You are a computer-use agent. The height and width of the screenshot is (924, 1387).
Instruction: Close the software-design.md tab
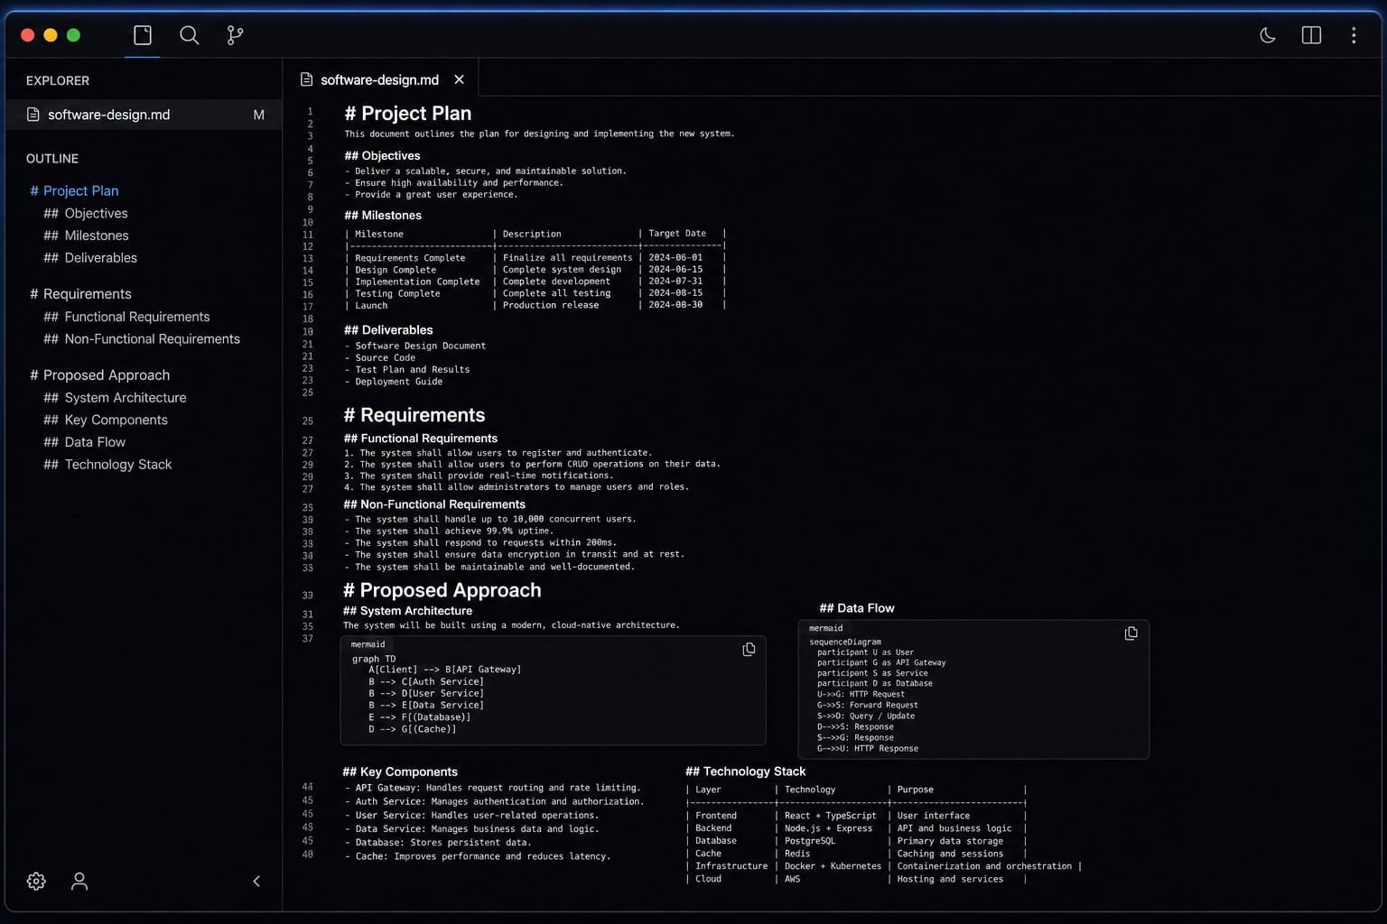tap(459, 79)
